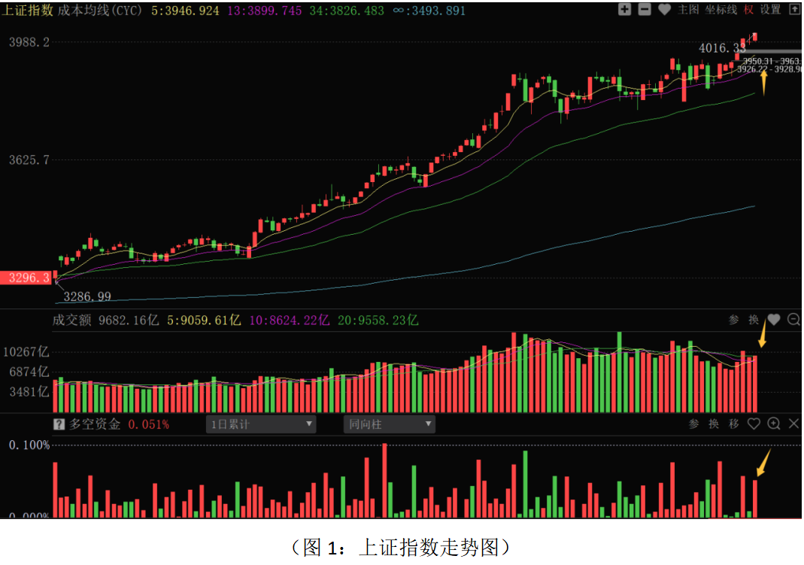Open the 坐标线 options

click(720, 10)
